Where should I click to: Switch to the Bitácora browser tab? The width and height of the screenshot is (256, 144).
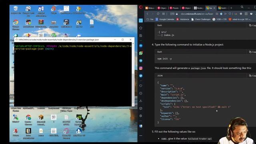tap(150, 8)
